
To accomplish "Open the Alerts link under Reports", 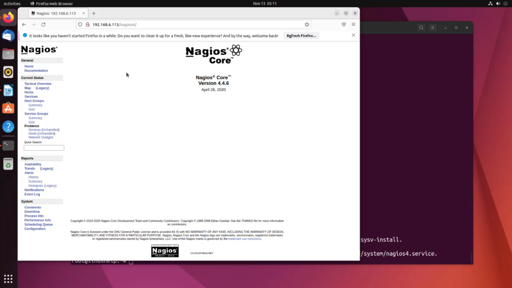I will [29, 173].
